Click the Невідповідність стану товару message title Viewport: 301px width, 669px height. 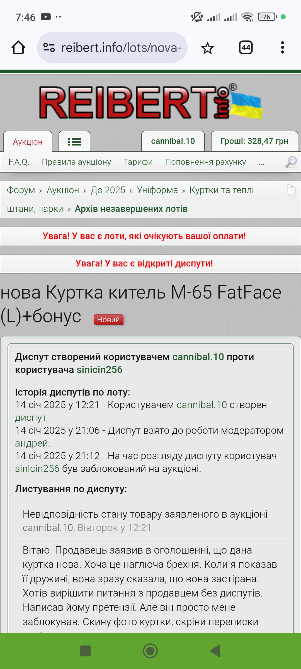pos(145,514)
